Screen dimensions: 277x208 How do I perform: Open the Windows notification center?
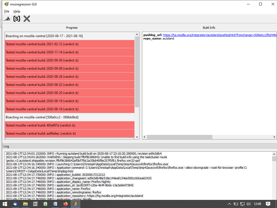point(268,204)
